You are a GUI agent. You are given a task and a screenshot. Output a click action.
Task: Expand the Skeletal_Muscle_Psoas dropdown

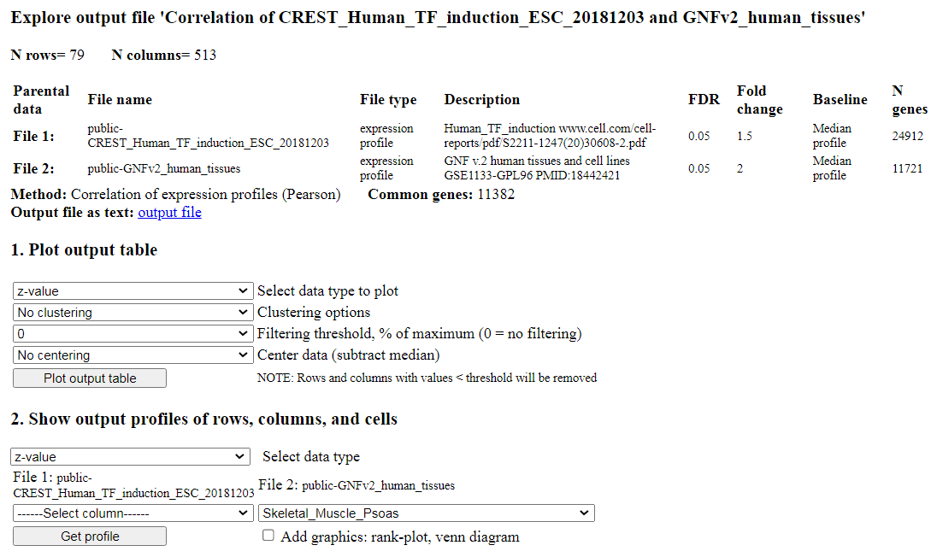tap(426, 513)
